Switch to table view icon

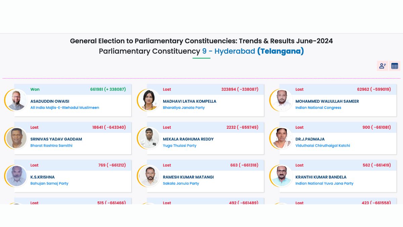pos(395,66)
